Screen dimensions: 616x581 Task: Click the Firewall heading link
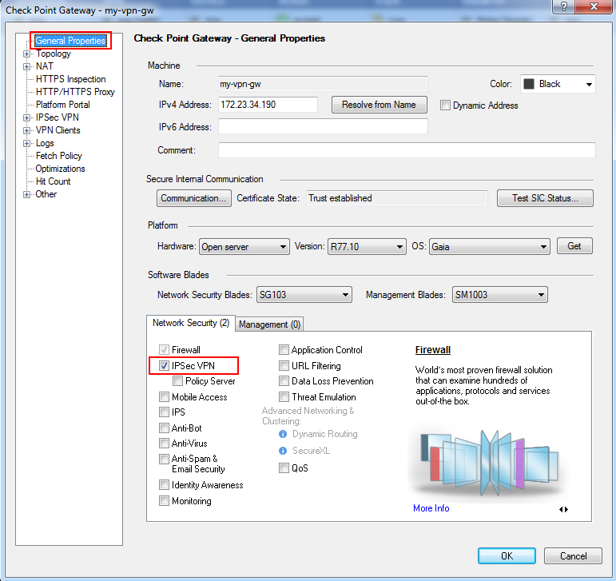coord(433,349)
